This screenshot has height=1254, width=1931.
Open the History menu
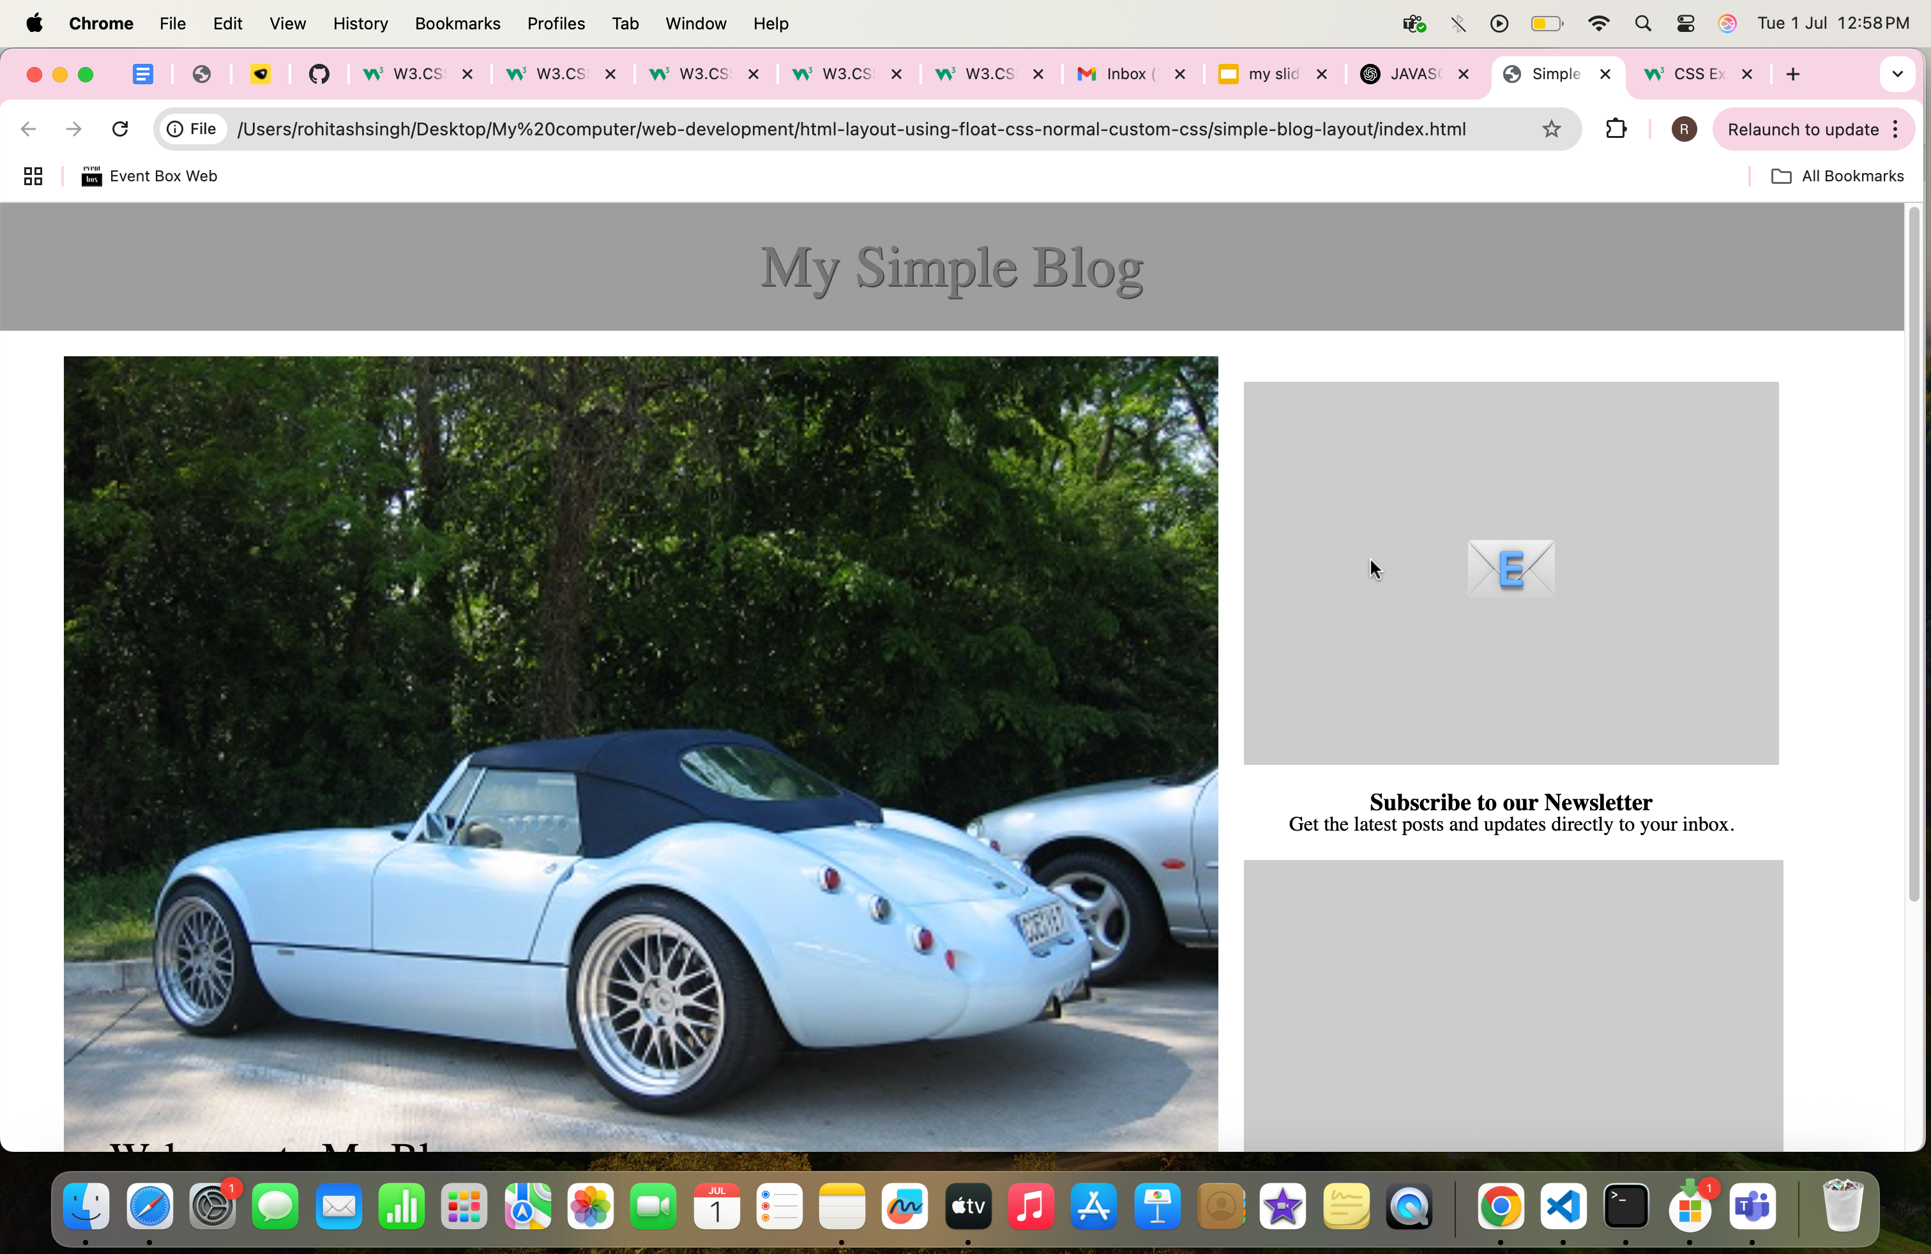[x=360, y=24]
